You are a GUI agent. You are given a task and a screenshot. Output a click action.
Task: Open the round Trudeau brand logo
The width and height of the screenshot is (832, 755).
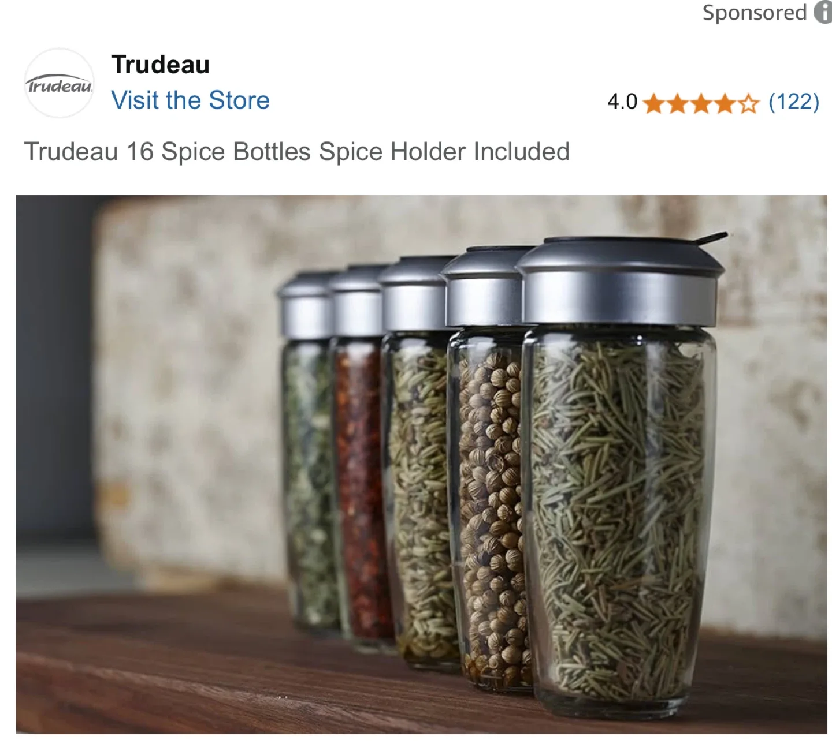[x=59, y=83]
